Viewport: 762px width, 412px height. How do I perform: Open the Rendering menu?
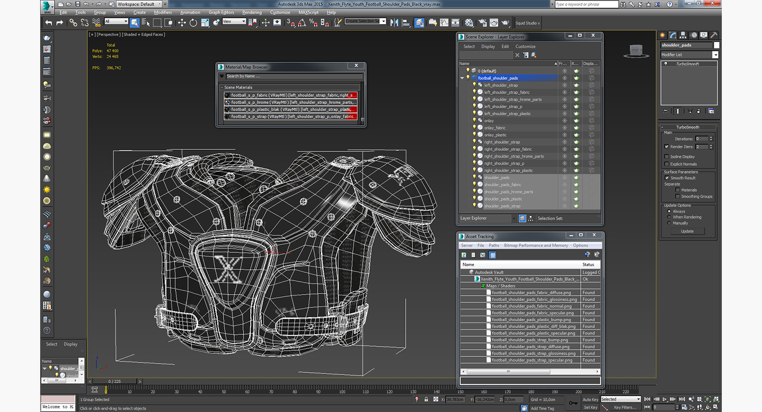tap(252, 12)
